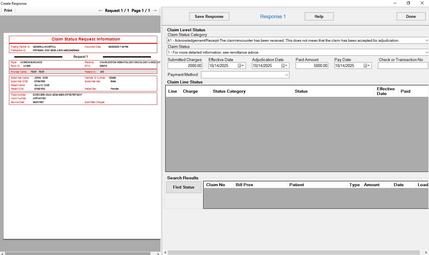This screenshot has height=255, width=429.
Task: Click the Help button
Action: coord(319,16)
